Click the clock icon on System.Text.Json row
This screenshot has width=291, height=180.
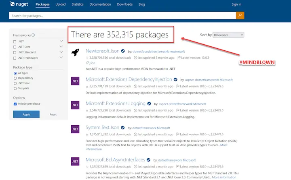coord(135,134)
